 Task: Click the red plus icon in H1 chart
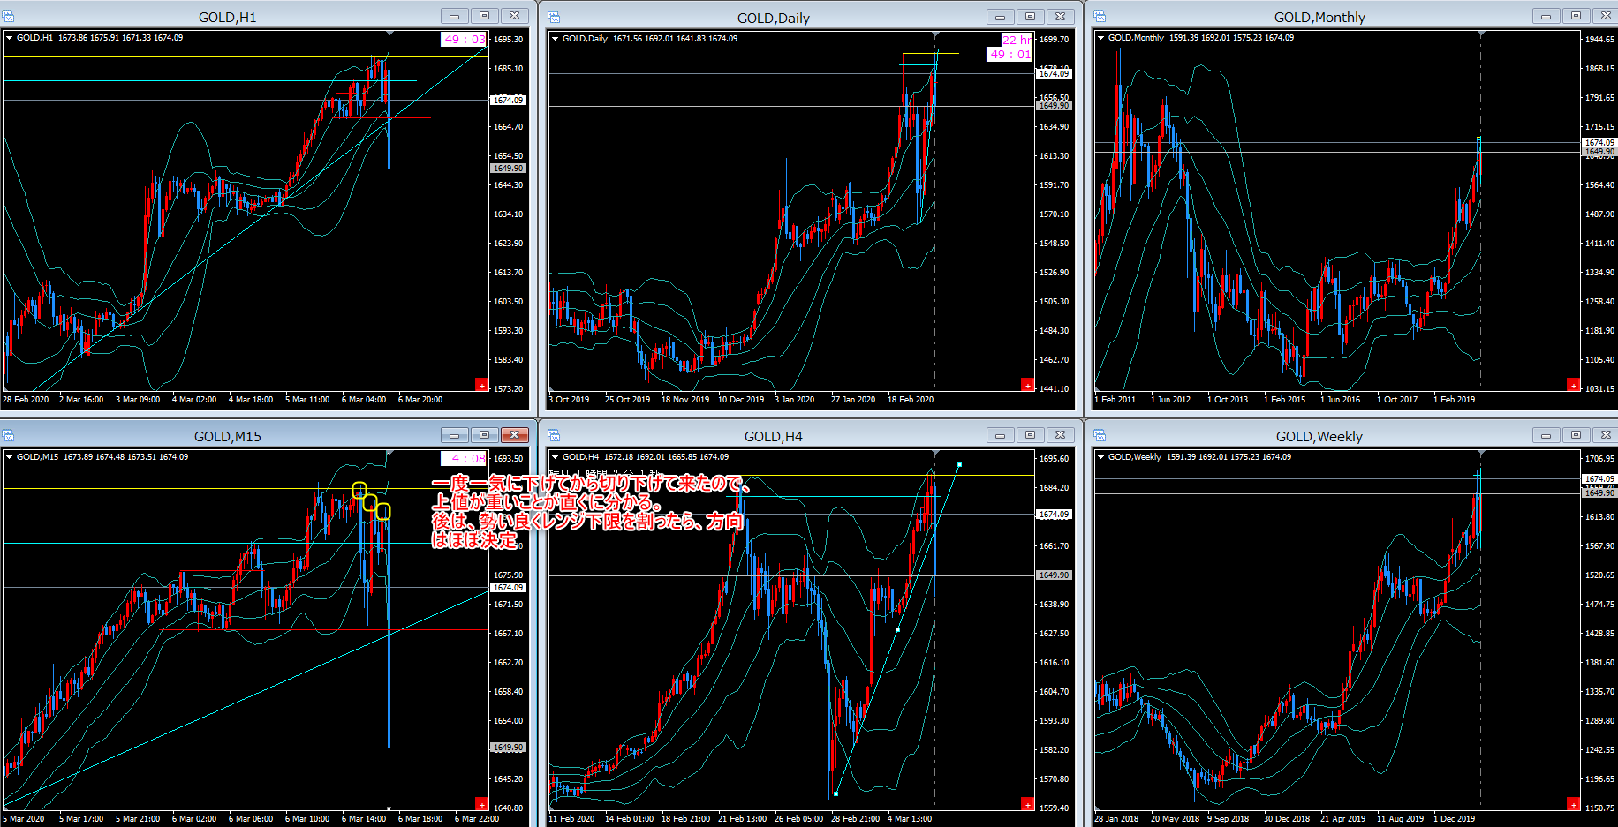pos(481,385)
